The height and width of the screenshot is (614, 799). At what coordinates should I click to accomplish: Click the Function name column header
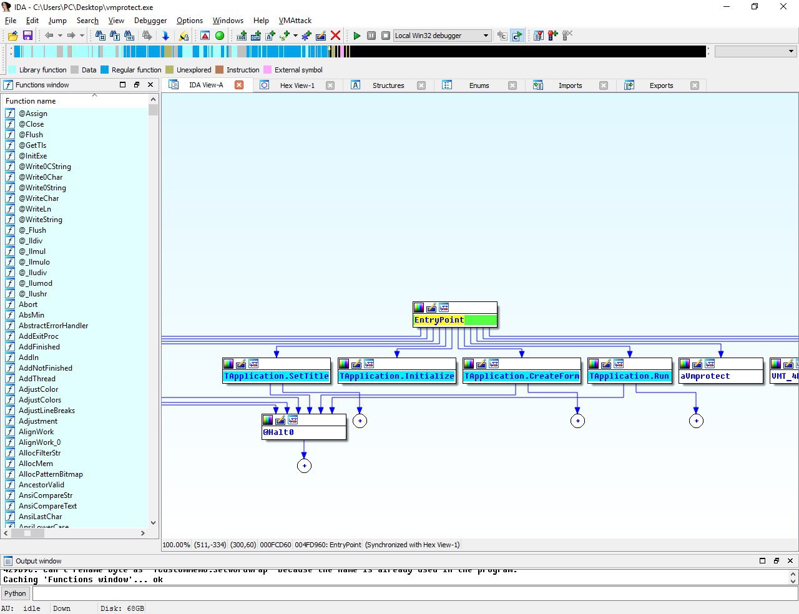tap(75, 100)
